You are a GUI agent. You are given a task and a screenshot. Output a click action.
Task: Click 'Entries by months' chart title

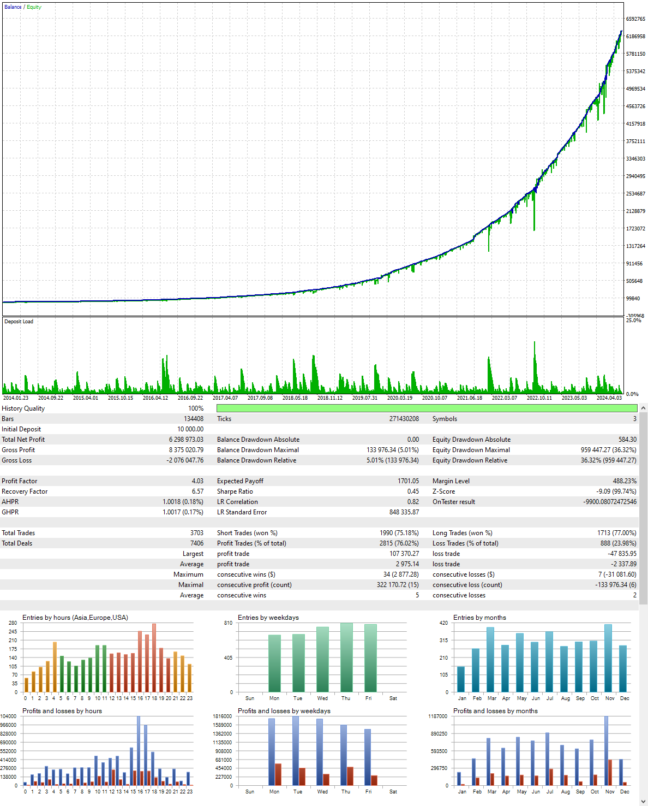[479, 618]
